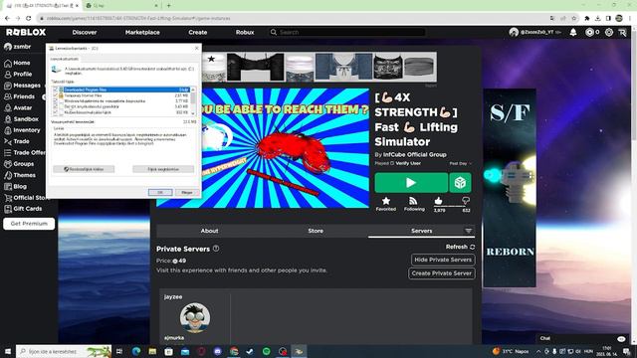Click the Roblox logo
This screenshot has height=358, width=637.
point(26,32)
